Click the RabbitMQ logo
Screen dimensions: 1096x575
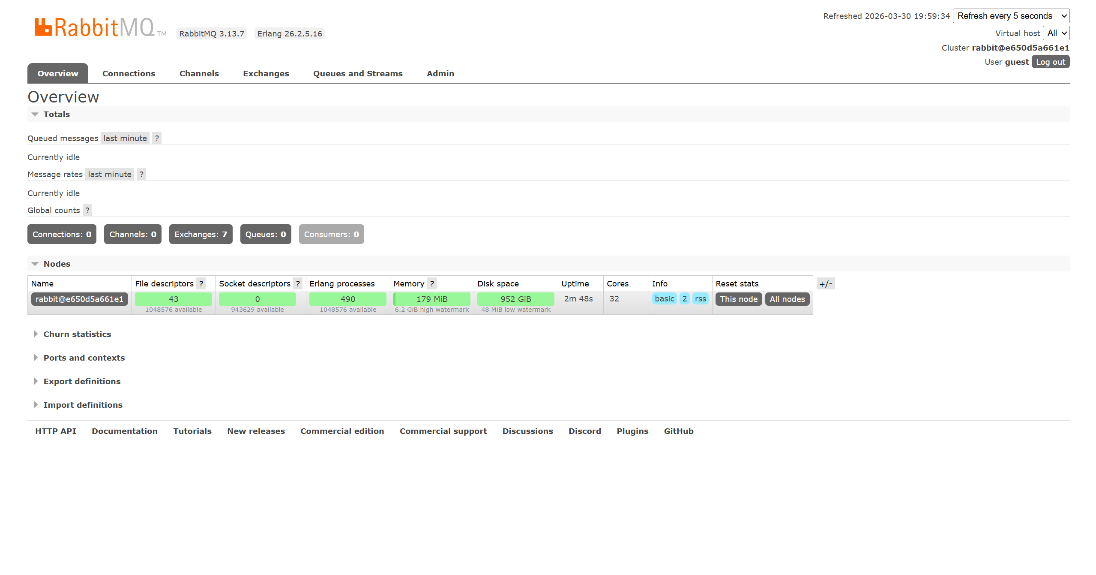tap(100, 27)
